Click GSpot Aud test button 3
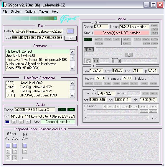165x167 pixels. tap(15, 158)
